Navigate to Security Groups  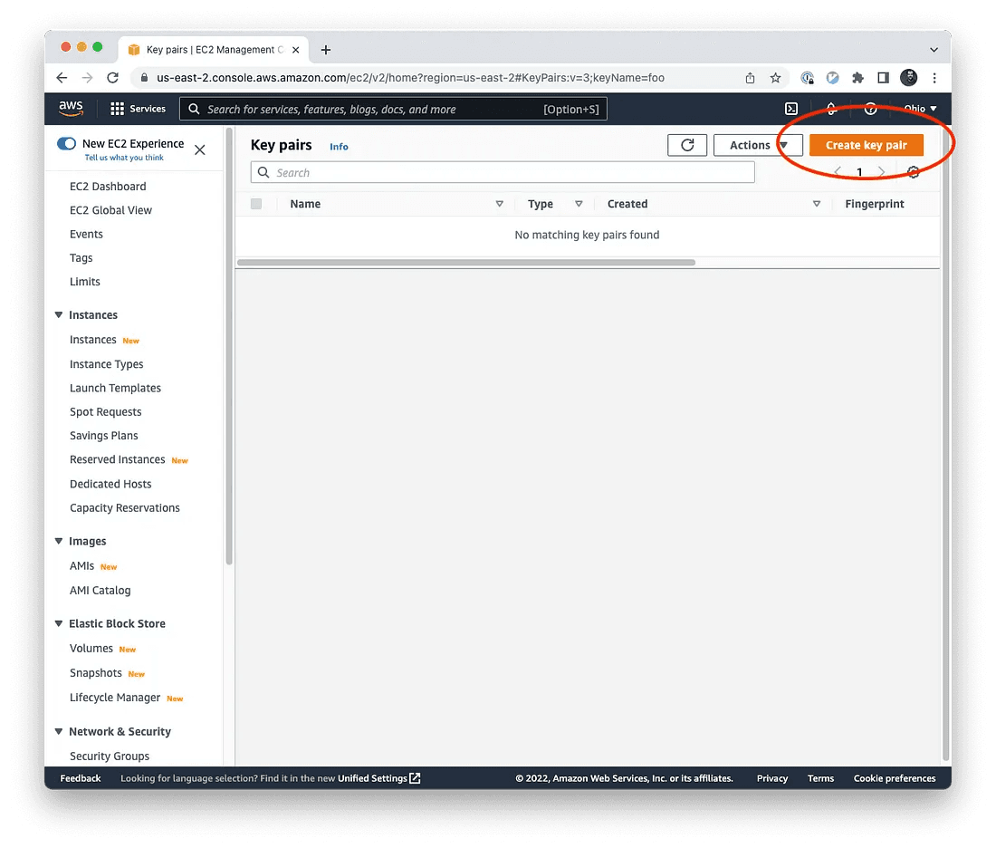tap(110, 756)
